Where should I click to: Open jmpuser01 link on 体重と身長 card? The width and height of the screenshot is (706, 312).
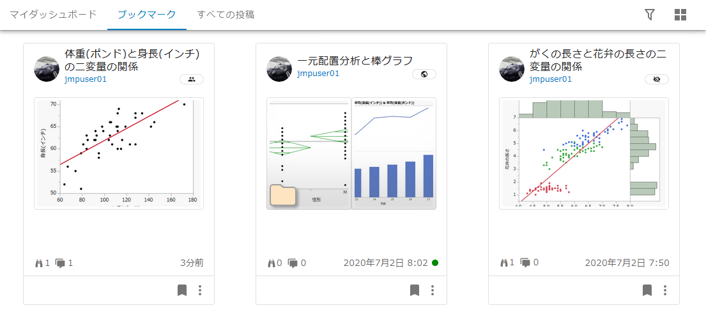(86, 79)
